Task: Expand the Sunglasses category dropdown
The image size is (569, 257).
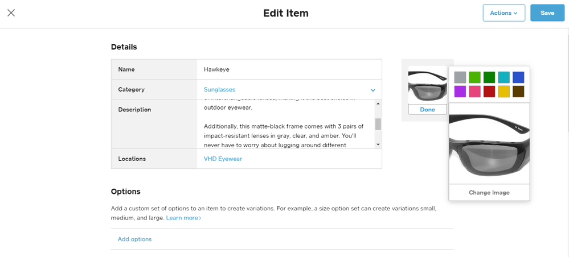Action: (372, 90)
